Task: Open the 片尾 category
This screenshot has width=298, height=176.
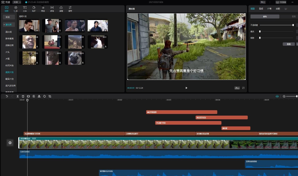Action: click(x=7, y=59)
